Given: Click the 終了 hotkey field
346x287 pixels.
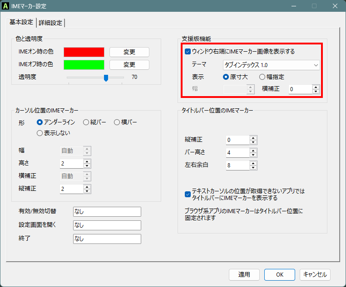Looking at the screenshot, I should (x=107, y=239).
